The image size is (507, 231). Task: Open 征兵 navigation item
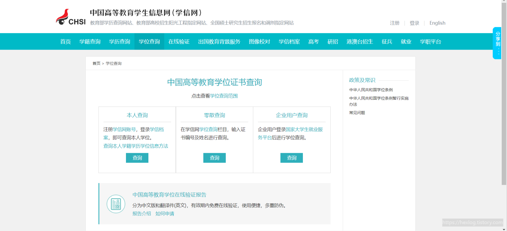coord(387,41)
